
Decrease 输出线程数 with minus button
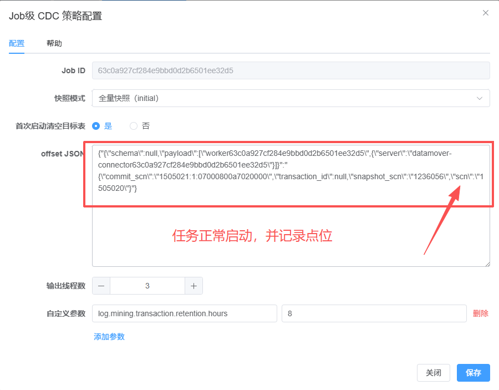point(101,286)
